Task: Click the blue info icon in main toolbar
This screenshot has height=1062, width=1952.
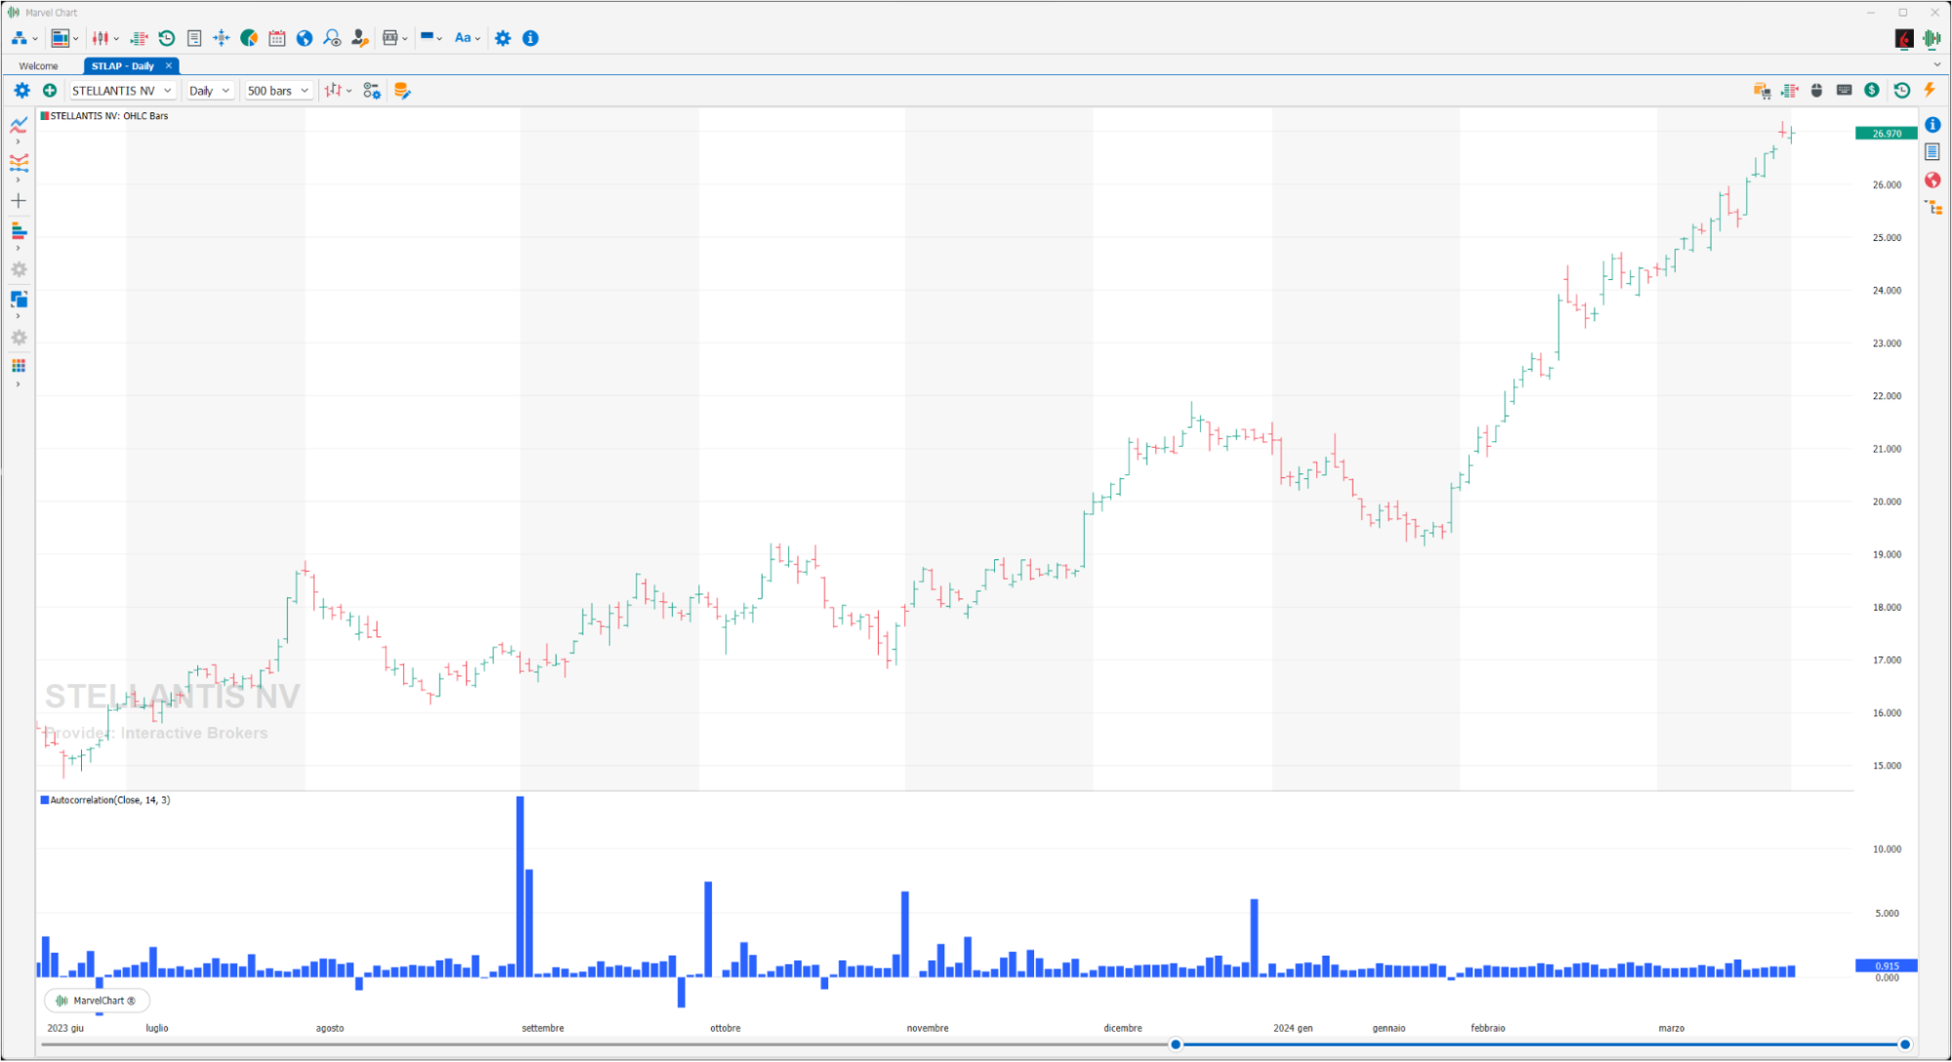Action: 530,38
